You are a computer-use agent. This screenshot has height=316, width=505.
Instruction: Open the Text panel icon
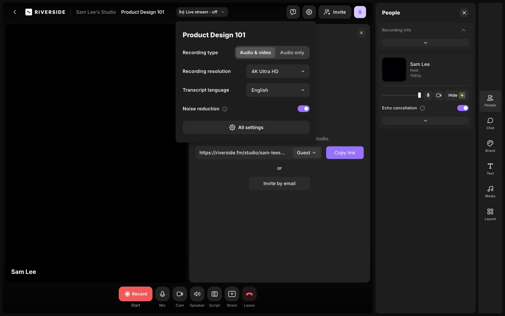[x=490, y=166]
